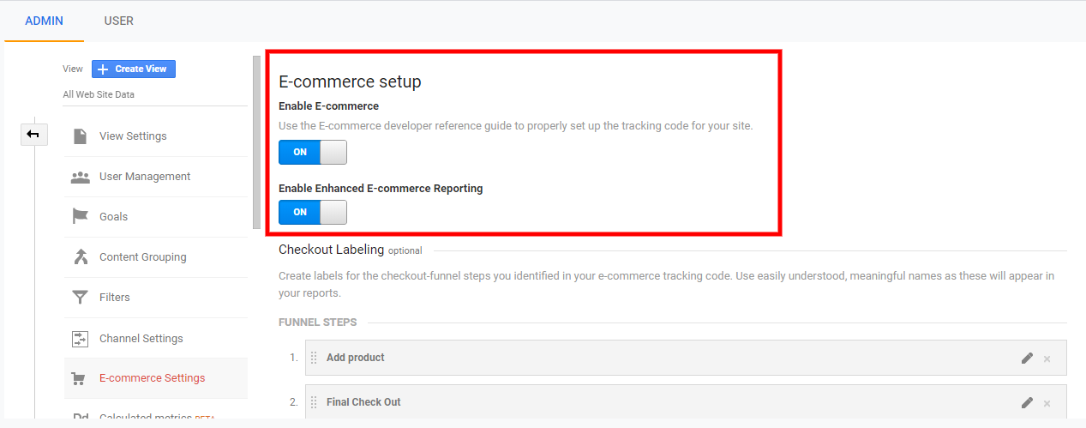Click the back arrow collapse button
The image size is (1086, 428).
pos(33,135)
